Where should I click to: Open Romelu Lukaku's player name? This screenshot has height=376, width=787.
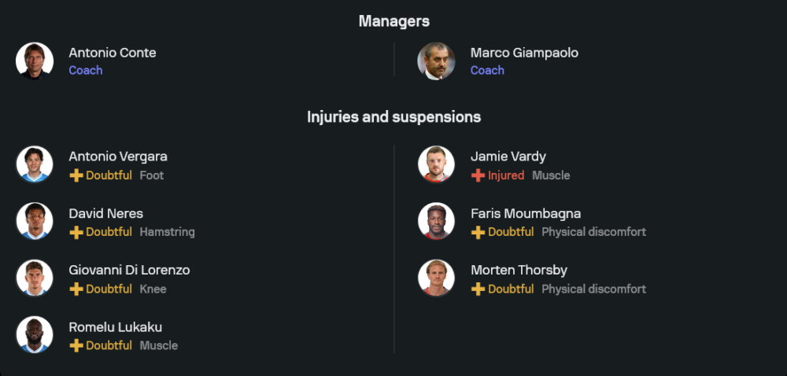(115, 326)
